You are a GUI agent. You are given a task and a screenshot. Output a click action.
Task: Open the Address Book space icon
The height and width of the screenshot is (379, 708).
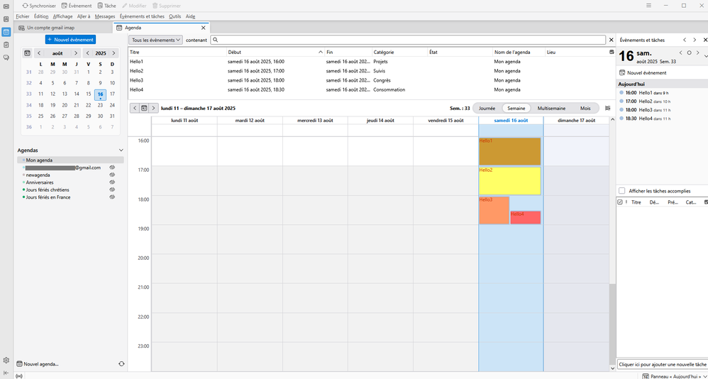[x=6, y=19]
